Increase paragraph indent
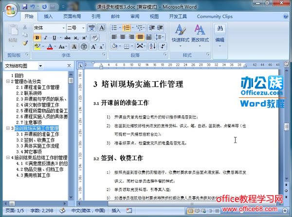The width and height of the screenshot is (292, 217). tap(160, 28)
